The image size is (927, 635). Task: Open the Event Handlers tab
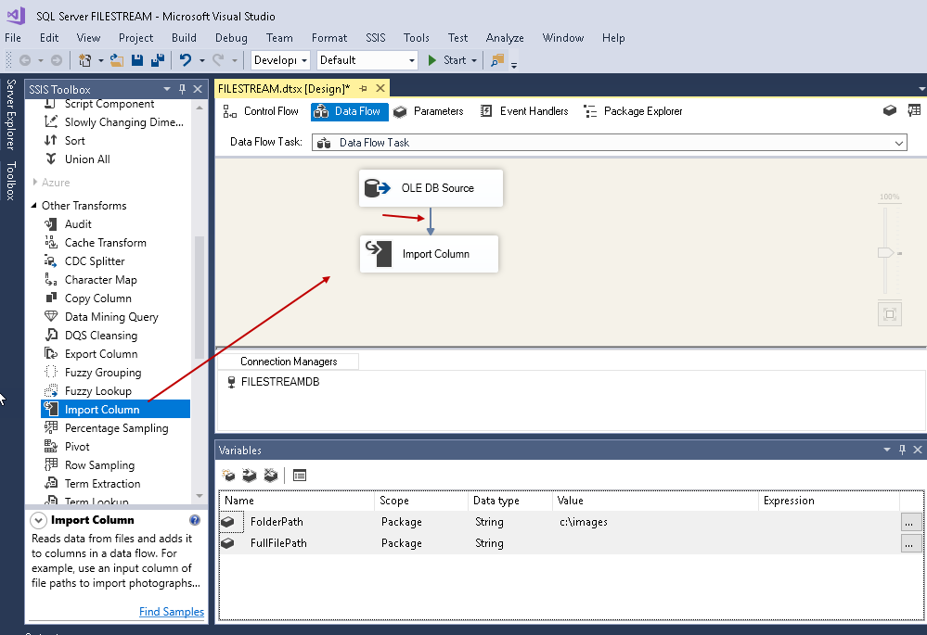tap(523, 111)
